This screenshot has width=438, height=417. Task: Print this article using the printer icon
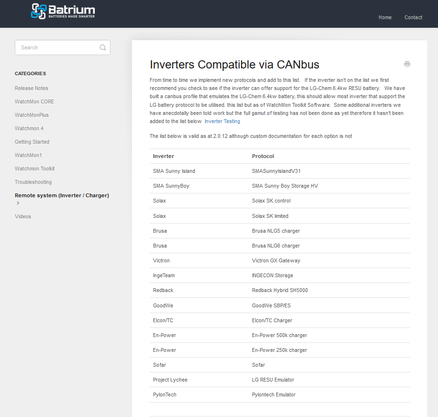407,64
